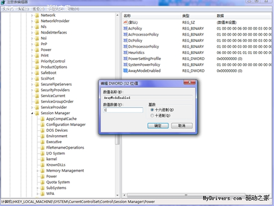Screen dimensions: 274x206
Task: Click the tree pane scroll down arrow
Action: (x=117, y=196)
